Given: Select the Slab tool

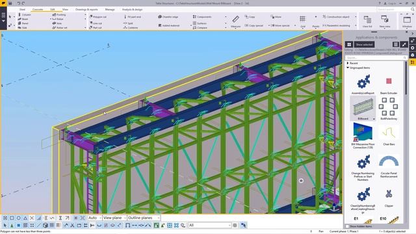Looking at the screenshot, I should pyautogui.click(x=23, y=27).
